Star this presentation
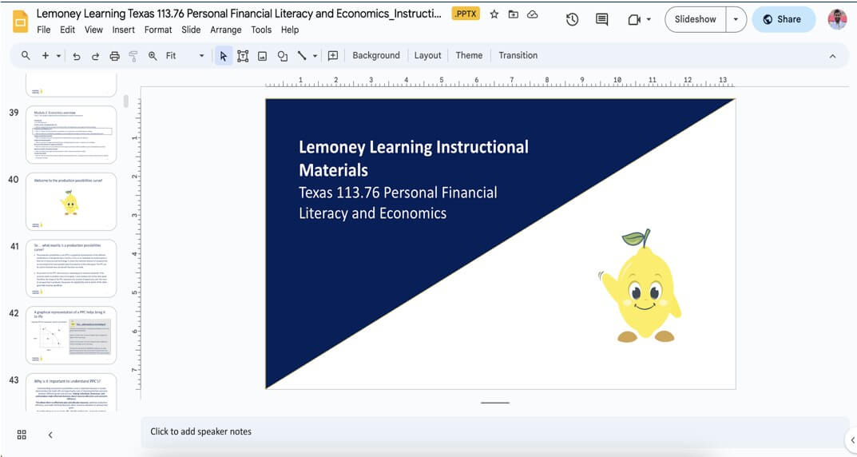Viewport: 857px width, 457px height. tap(494, 14)
